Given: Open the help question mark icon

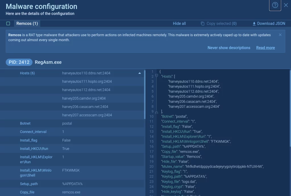Looking at the screenshot, I should click(275, 5).
